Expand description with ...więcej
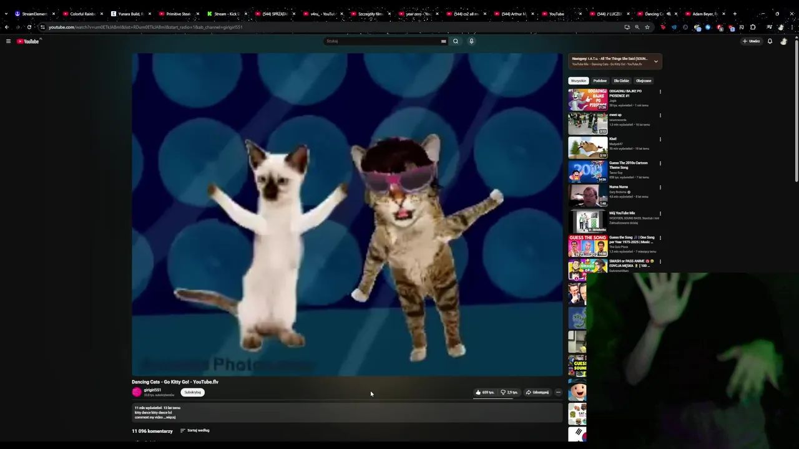799x449 pixels. coord(170,417)
